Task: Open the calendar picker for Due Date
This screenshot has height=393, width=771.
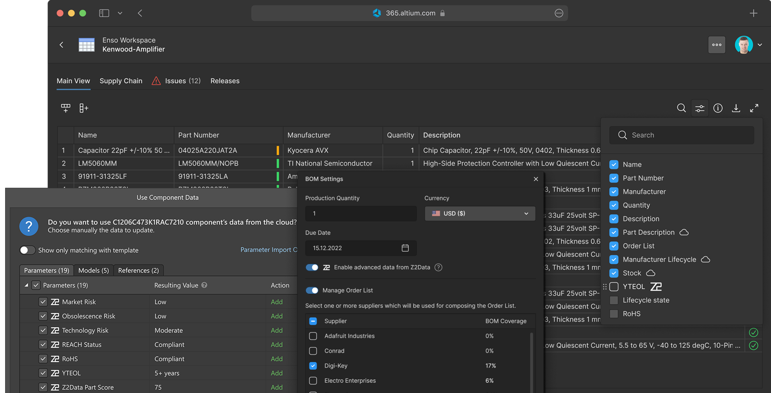Action: (x=406, y=248)
